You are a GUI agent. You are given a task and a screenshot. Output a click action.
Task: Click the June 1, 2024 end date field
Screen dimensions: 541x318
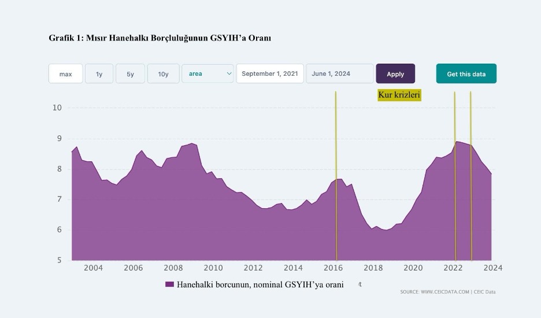(x=339, y=73)
